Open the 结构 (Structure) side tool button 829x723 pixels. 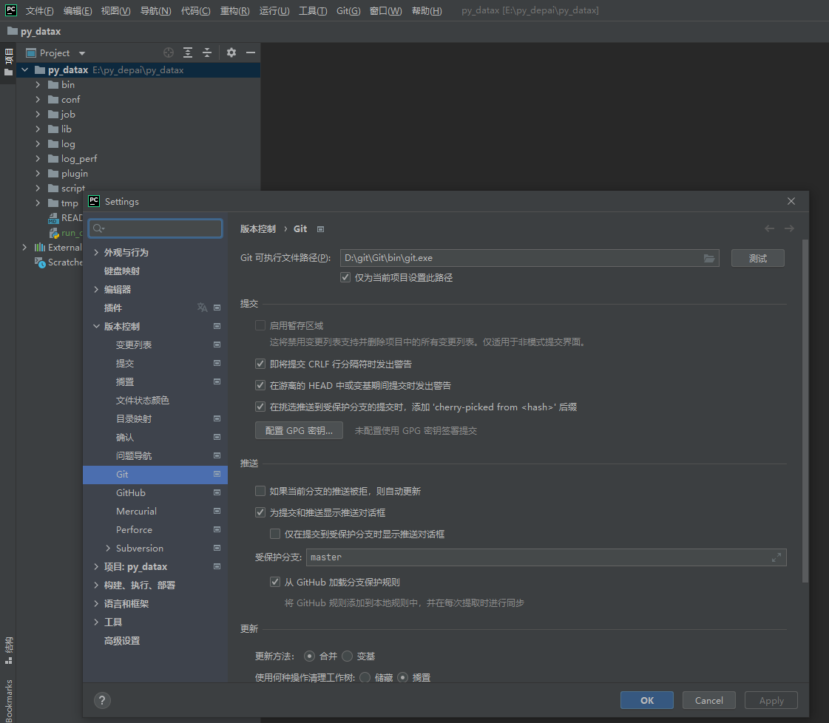(x=8, y=651)
